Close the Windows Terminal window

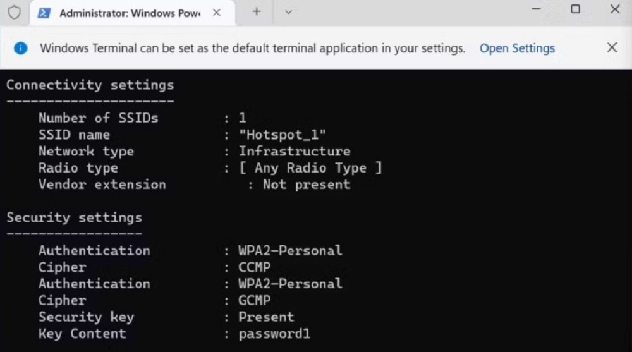pos(615,9)
